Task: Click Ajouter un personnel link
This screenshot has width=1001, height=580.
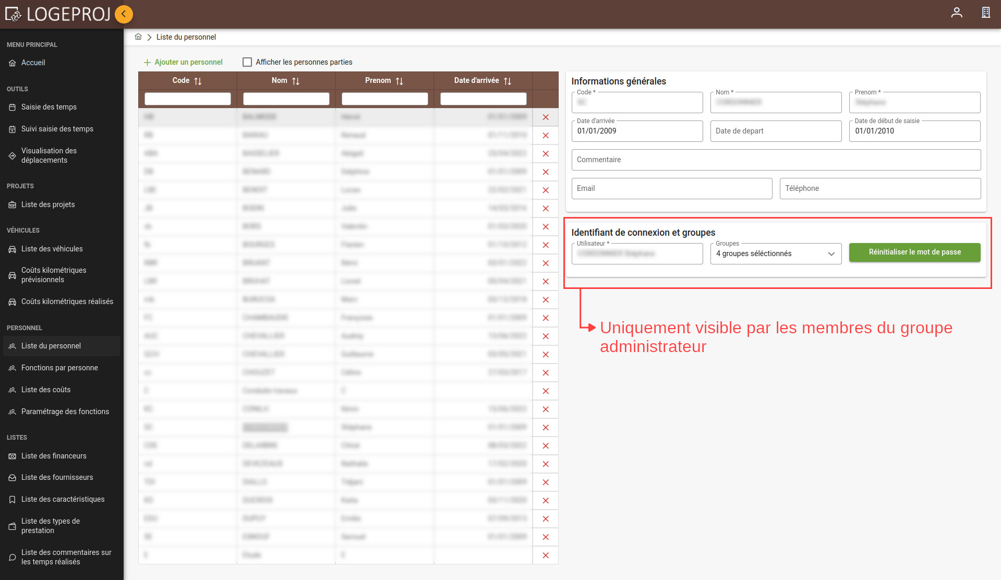Action: point(183,62)
